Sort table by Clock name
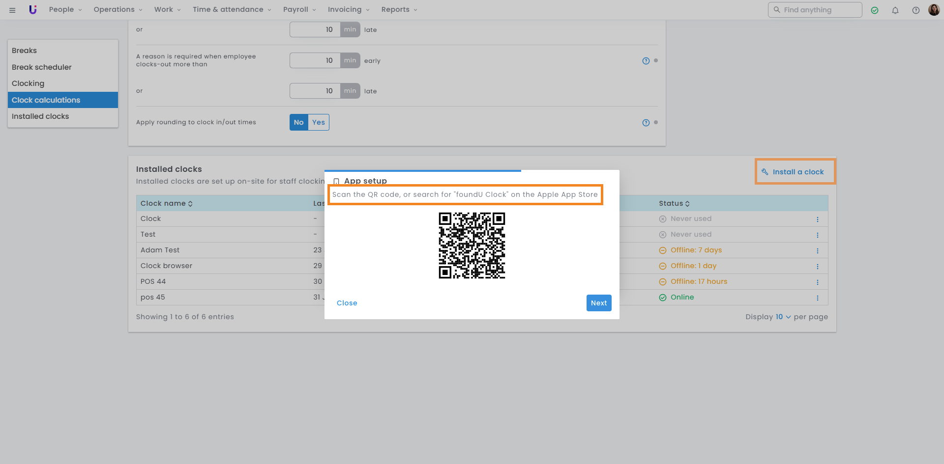This screenshot has height=464, width=944. coord(167,203)
